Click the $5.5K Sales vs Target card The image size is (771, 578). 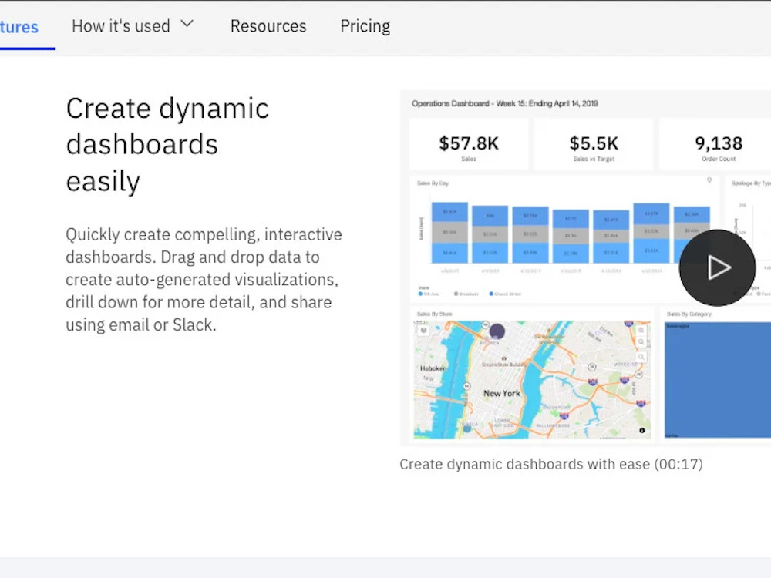[594, 145]
